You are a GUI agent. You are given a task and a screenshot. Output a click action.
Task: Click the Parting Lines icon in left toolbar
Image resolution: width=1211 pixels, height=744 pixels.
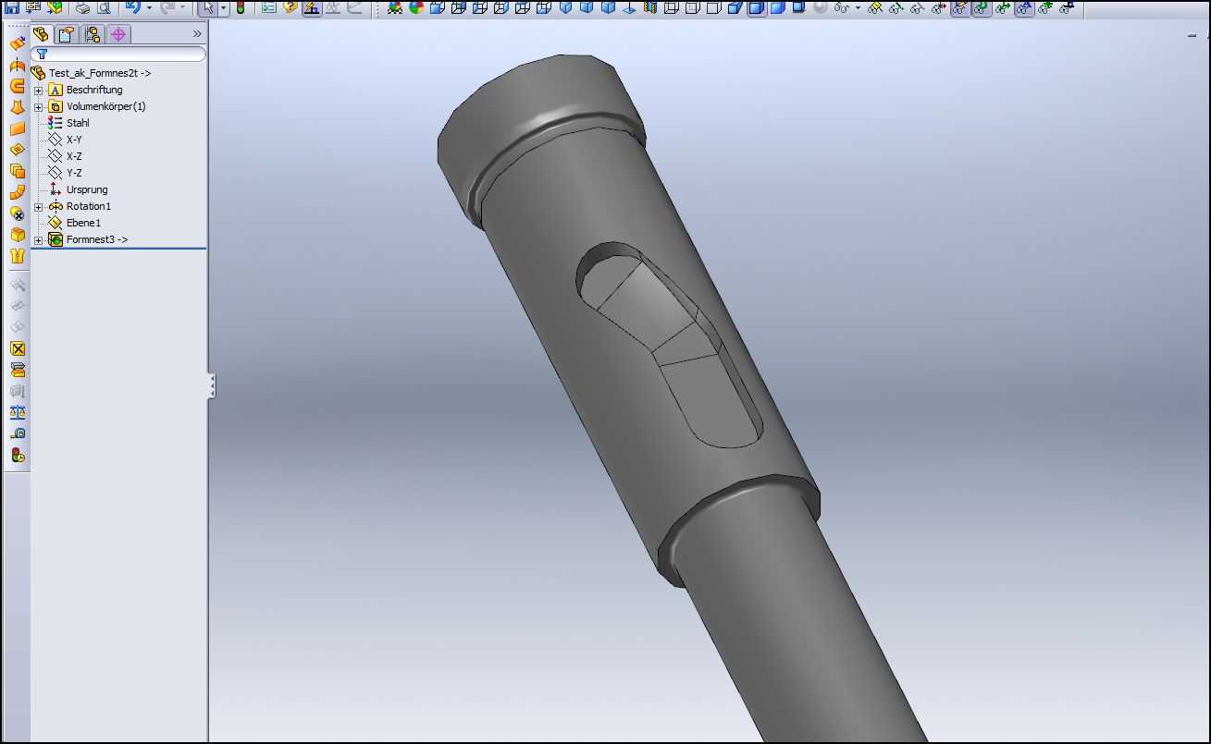click(x=17, y=107)
